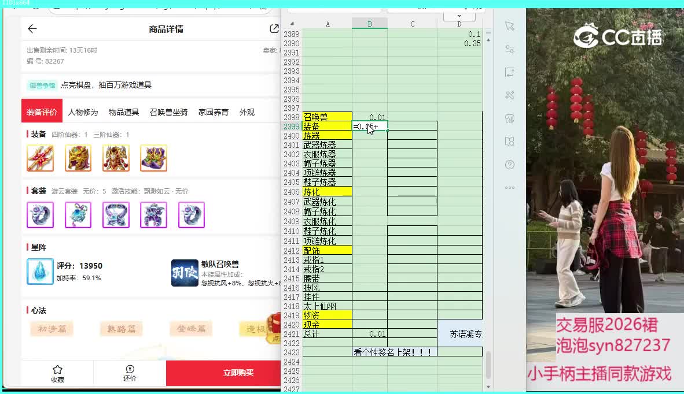This screenshot has width=684, height=394.
Task: Click the wrench tools icon in sidebar
Action: point(509,95)
